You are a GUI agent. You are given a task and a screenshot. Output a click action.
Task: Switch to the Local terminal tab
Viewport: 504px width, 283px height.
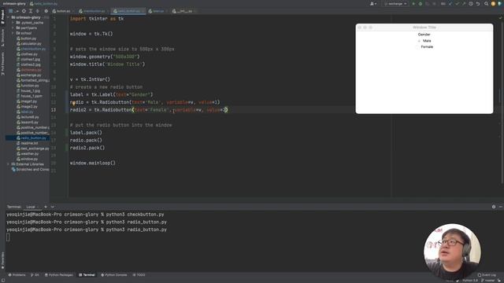coord(31,207)
